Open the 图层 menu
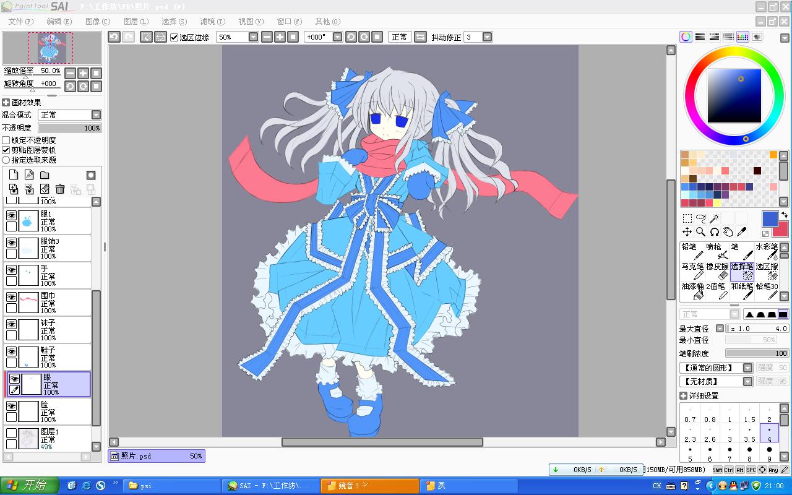Screen dimensions: 792x495 pyautogui.click(x=136, y=22)
